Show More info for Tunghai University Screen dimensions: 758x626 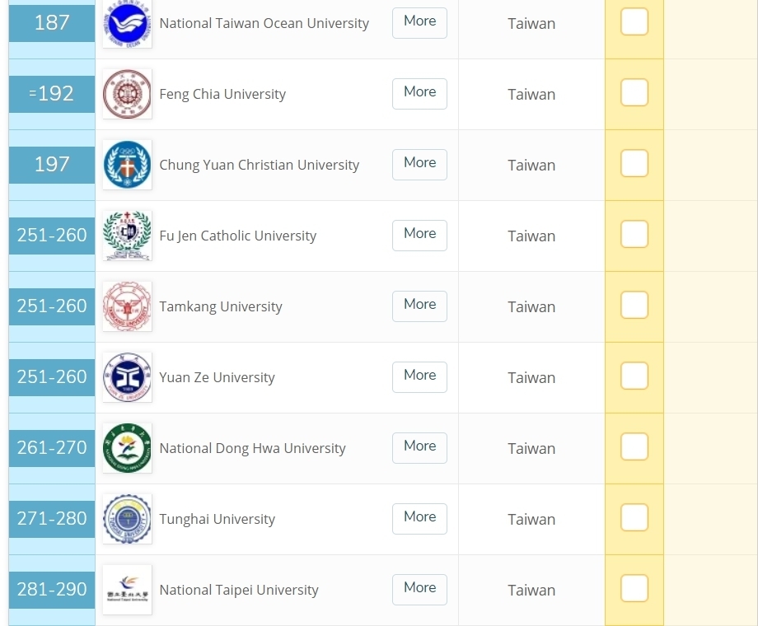pyautogui.click(x=419, y=519)
